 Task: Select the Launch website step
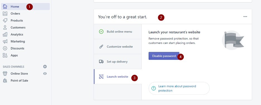[118, 77]
